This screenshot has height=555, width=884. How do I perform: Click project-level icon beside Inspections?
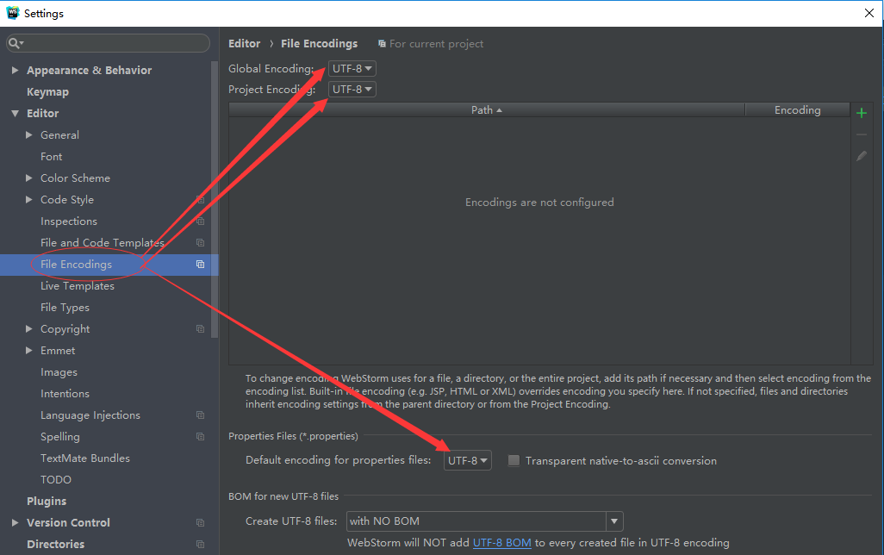point(200,221)
